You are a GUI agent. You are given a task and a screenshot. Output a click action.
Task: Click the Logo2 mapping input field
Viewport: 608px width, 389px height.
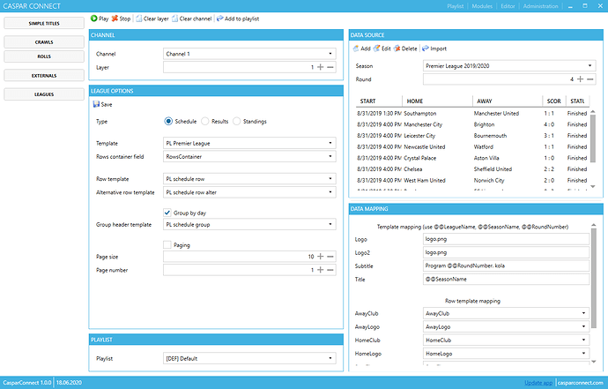click(506, 252)
